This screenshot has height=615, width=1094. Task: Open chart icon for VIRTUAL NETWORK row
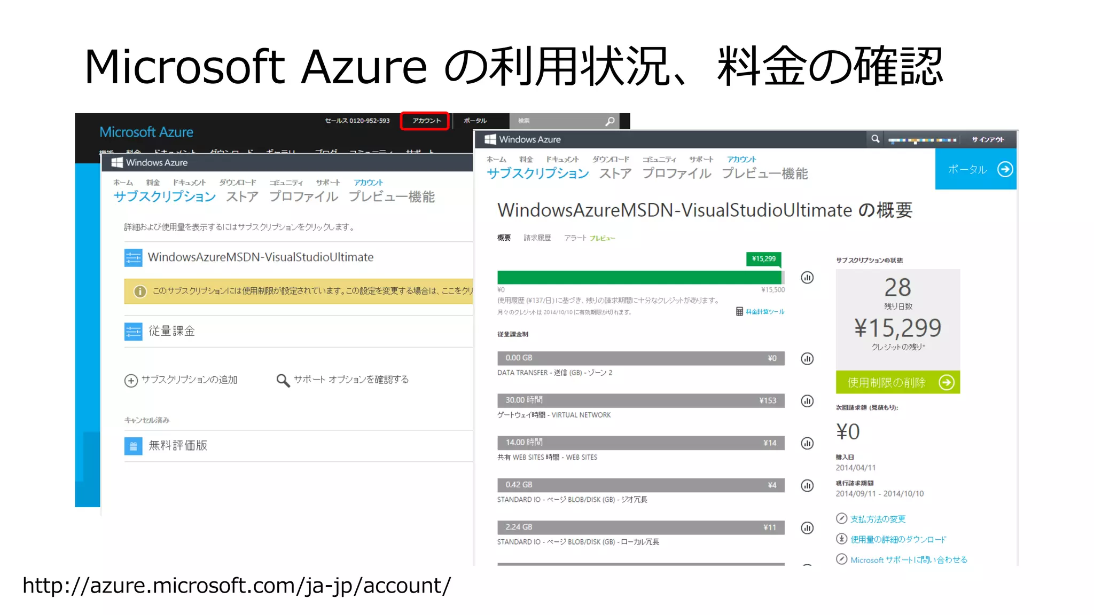tap(807, 401)
